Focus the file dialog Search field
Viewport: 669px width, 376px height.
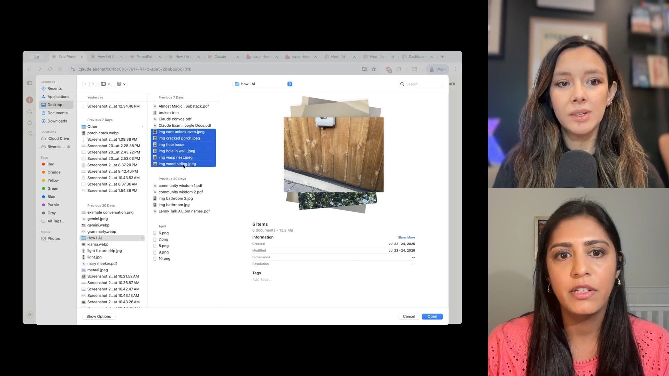(x=421, y=84)
